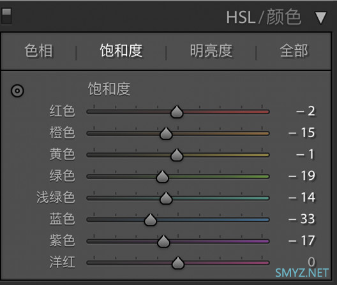Image resolution: width=337 pixels, height=285 pixels.
Task: Collapse the HSL / 颜色 panel triangle
Action: [x=321, y=18]
